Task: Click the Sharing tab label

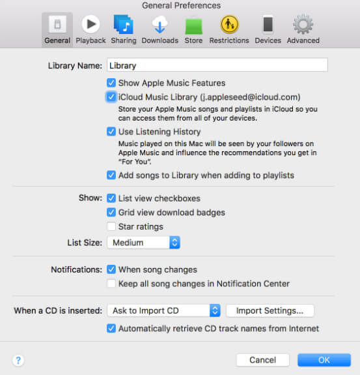Action: tap(124, 40)
